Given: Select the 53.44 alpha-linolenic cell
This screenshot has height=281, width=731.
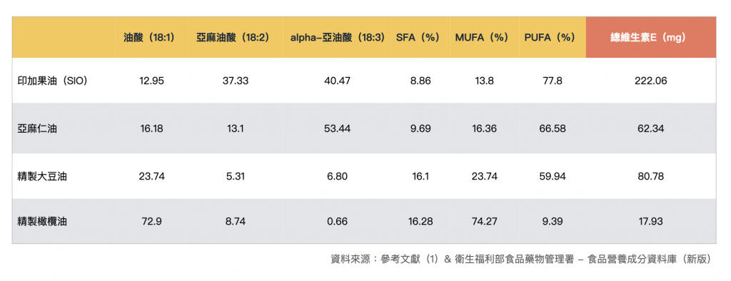Looking at the screenshot, I should click(337, 128).
